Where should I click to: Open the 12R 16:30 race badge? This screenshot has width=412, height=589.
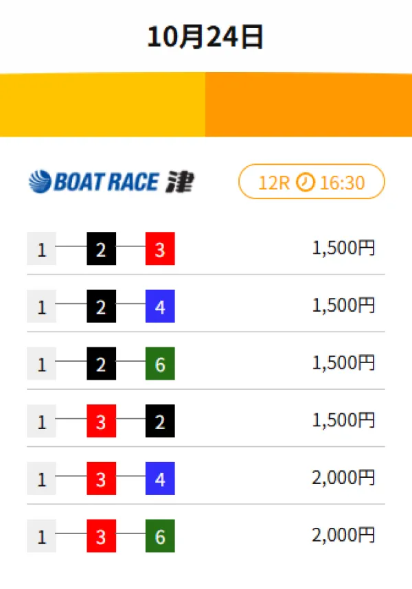pyautogui.click(x=311, y=182)
